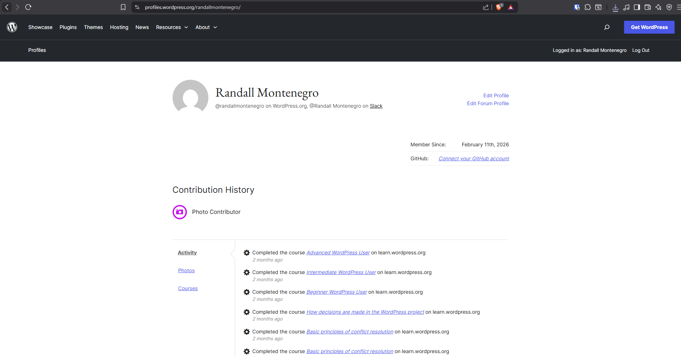Click the Profiles heading link

pos(37,50)
